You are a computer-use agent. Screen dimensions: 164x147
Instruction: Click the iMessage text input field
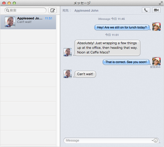pyautogui.click(x=108, y=140)
